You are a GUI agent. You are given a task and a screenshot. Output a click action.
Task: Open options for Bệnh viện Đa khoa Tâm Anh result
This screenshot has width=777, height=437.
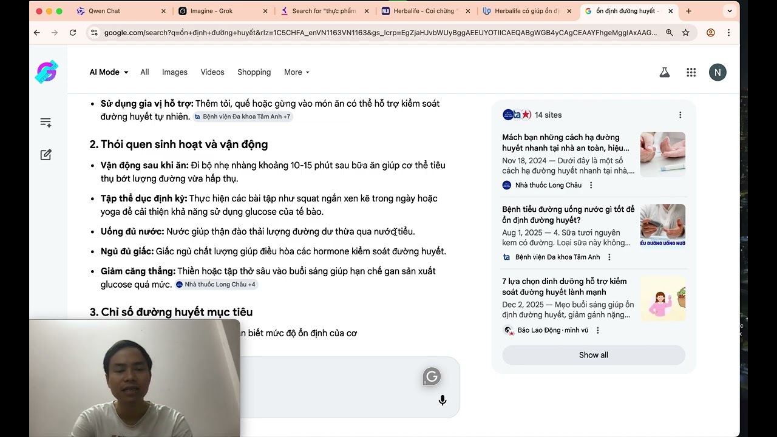coord(609,257)
